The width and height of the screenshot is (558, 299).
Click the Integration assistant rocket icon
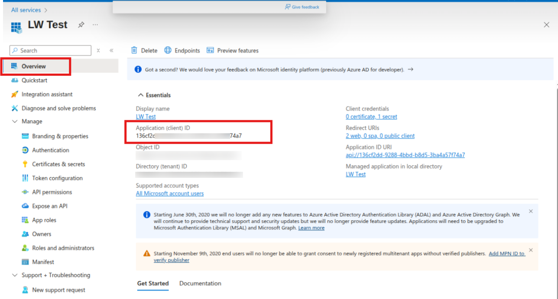click(15, 94)
